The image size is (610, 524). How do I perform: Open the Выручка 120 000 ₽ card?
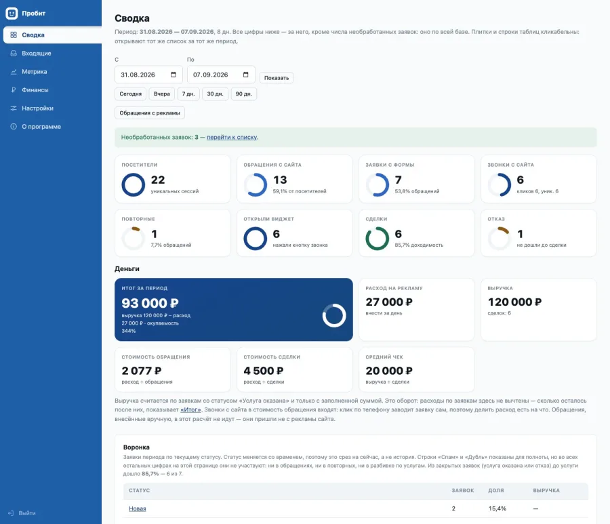coord(539,310)
